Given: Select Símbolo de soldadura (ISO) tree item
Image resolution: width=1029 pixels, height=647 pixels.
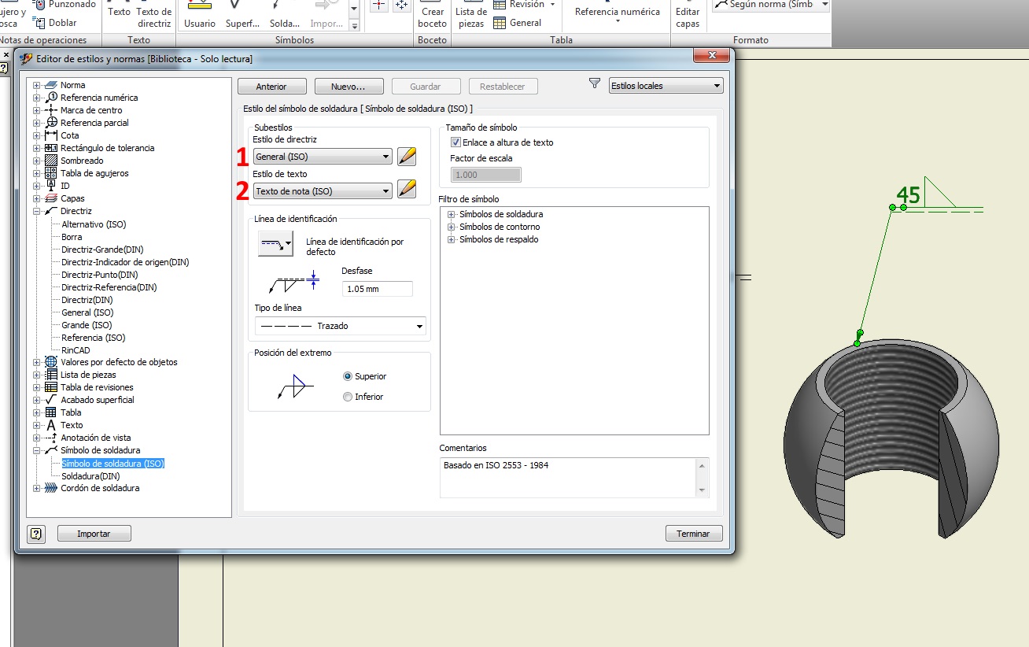Looking at the screenshot, I should (112, 464).
